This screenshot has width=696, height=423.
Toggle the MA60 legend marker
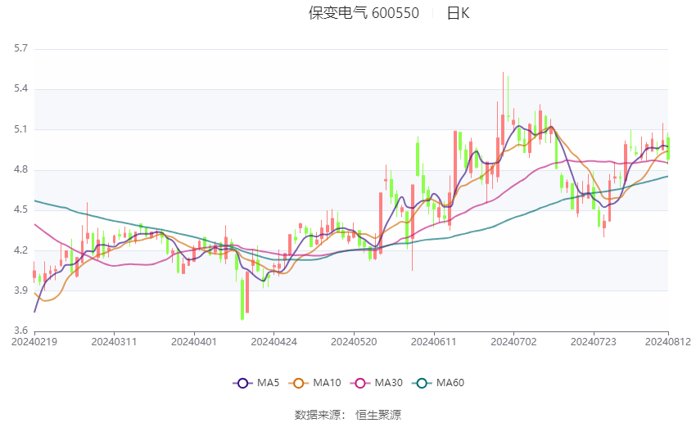pyautogui.click(x=422, y=383)
